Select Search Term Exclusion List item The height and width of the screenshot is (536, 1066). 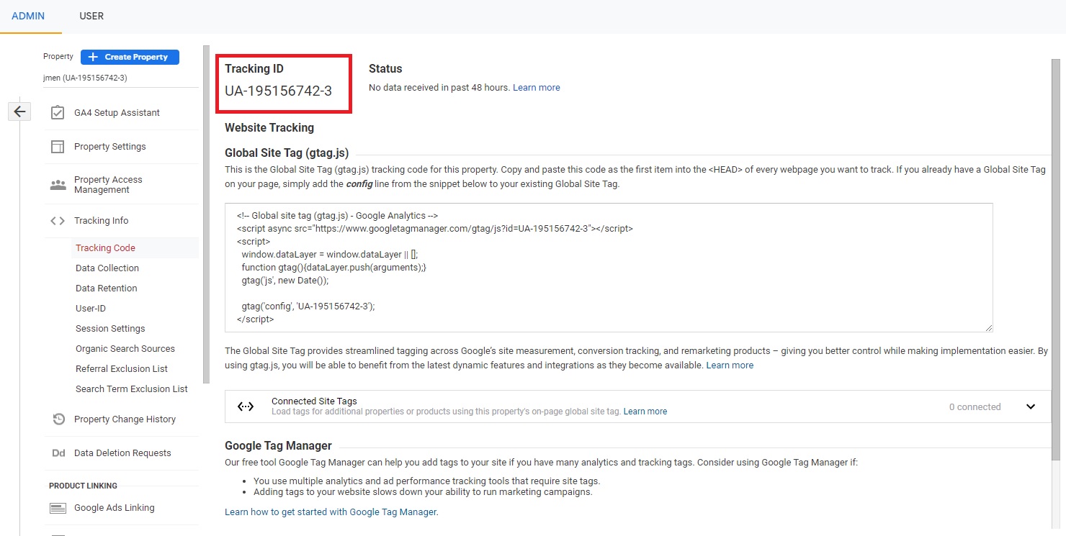pos(132,389)
